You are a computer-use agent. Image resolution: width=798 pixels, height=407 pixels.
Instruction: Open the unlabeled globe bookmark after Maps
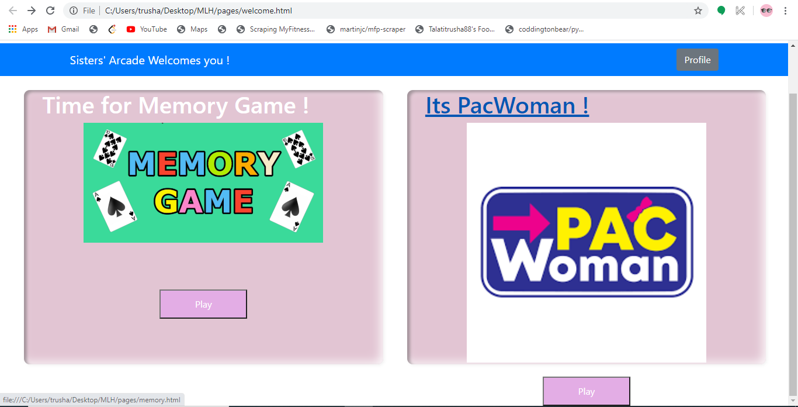(221, 29)
